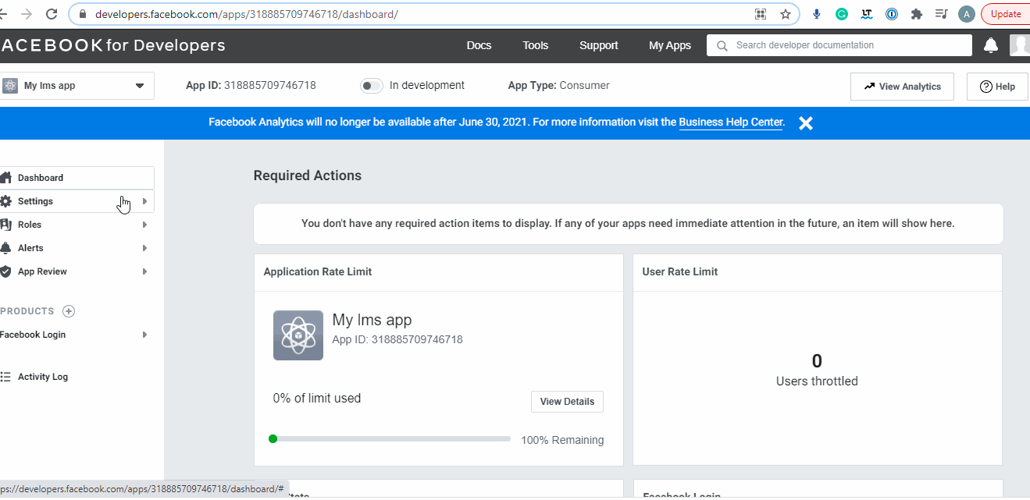Open the Facebook user profile picture

click(1020, 45)
